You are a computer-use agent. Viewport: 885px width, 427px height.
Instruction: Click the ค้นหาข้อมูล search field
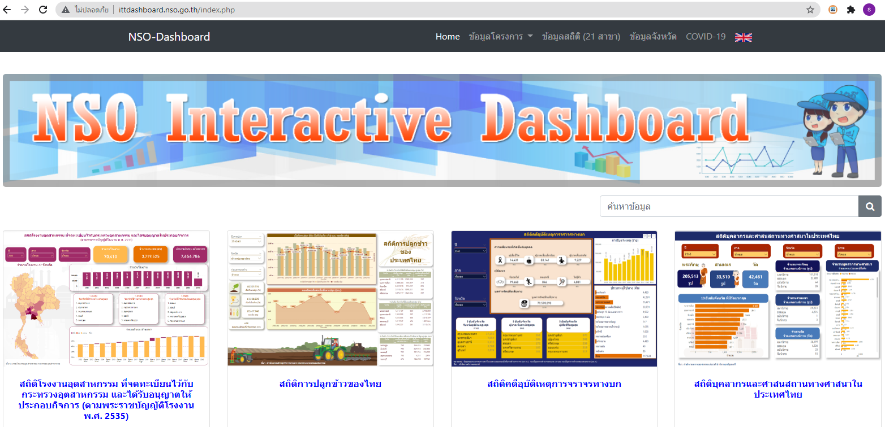click(729, 206)
